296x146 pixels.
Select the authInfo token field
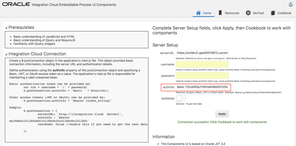click(x=202, y=87)
